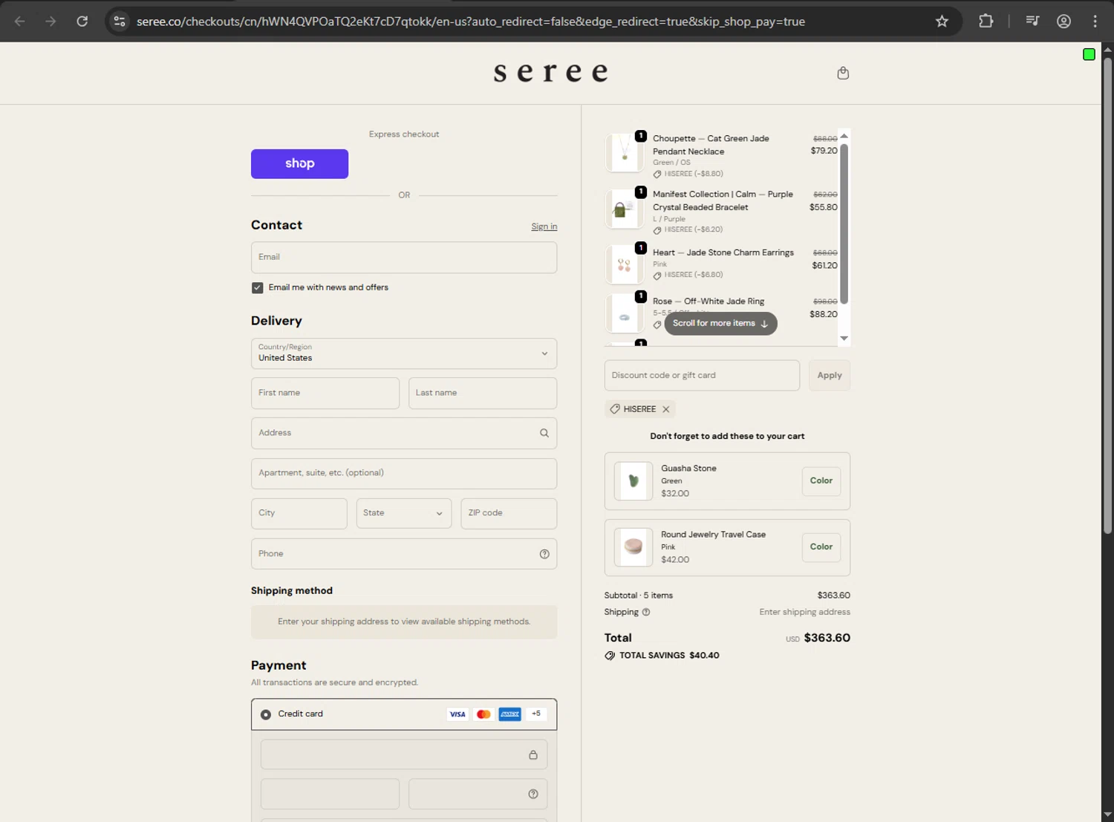Screen dimensions: 1114x822
Task: Click the phone field help question icon
Action: click(544, 554)
